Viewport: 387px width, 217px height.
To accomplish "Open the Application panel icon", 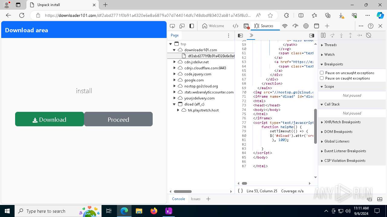I will coord(317,26).
